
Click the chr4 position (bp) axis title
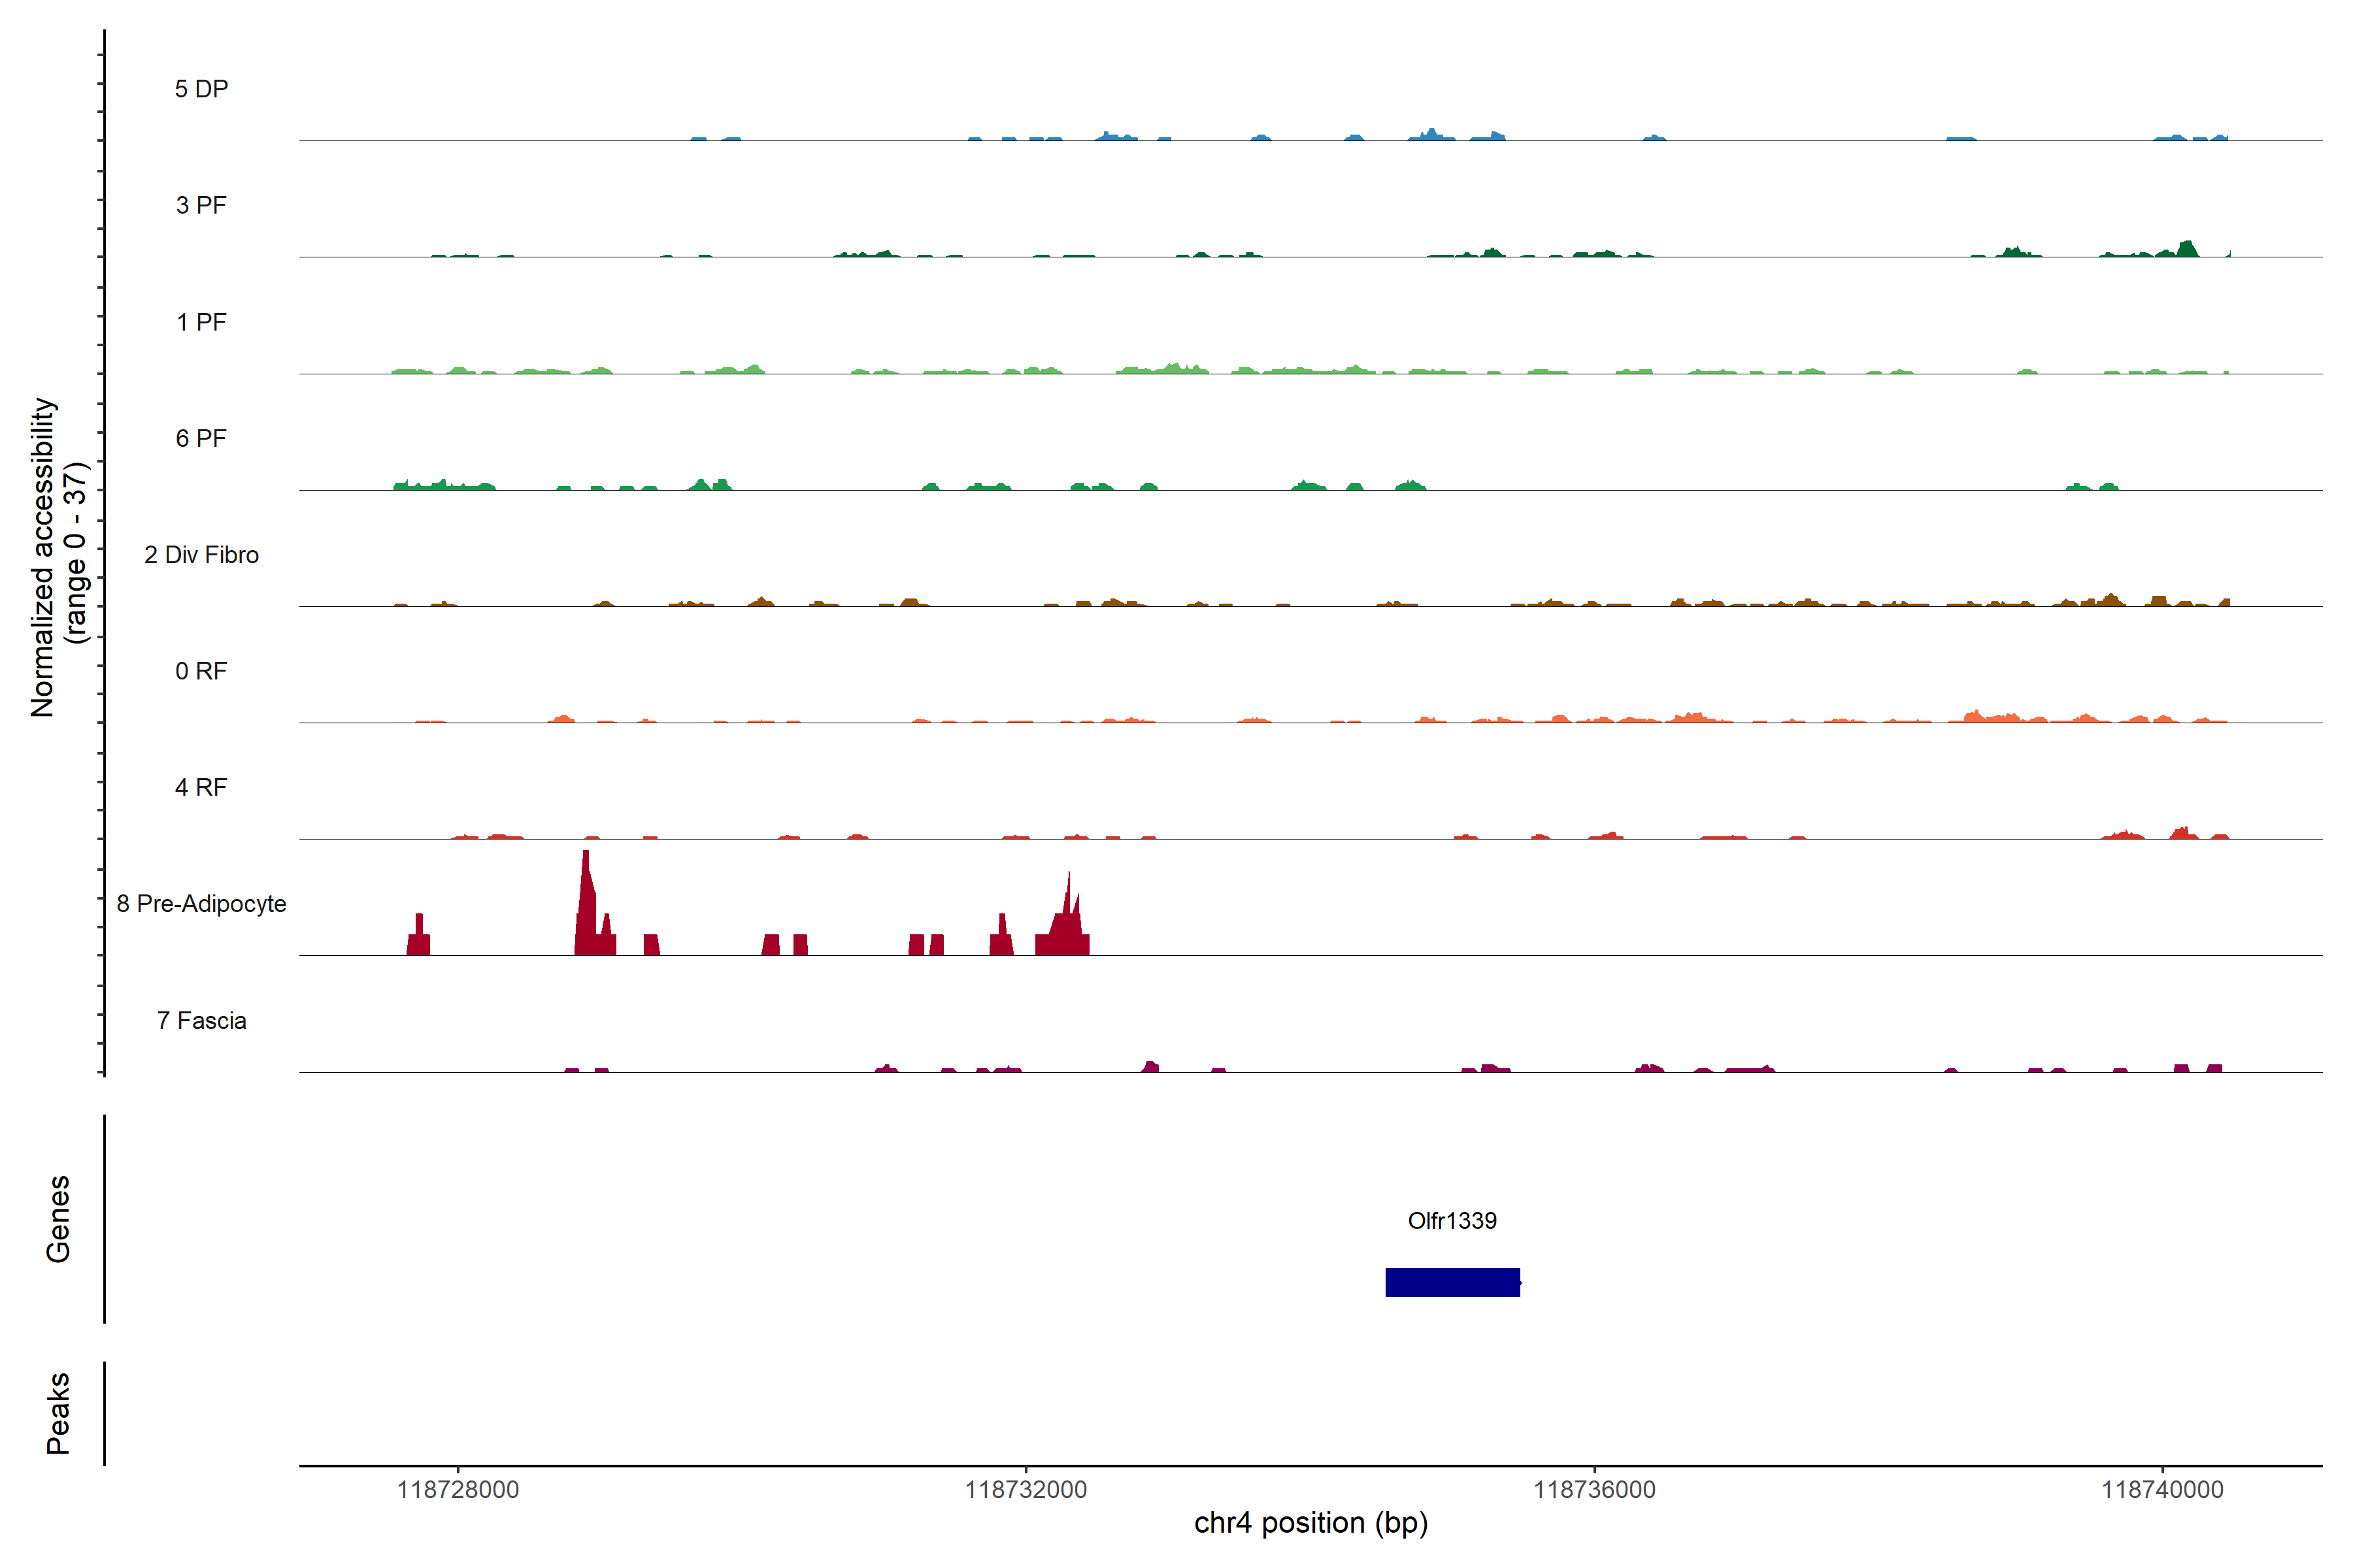click(x=1310, y=1523)
